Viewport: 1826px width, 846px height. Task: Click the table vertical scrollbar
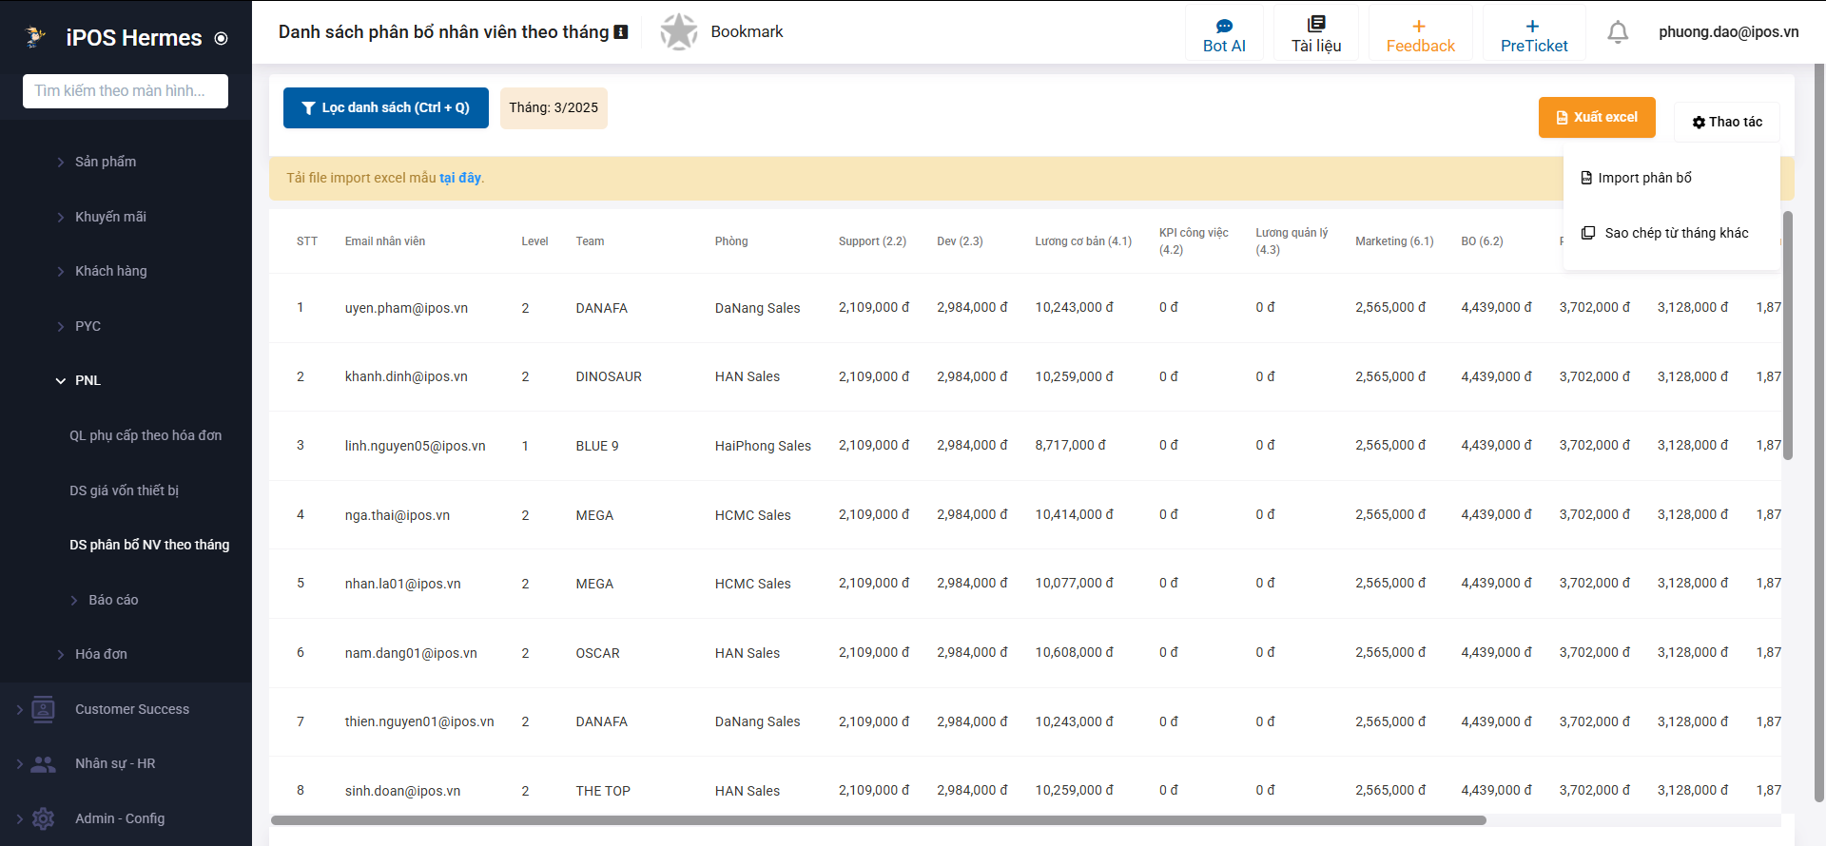click(1788, 336)
